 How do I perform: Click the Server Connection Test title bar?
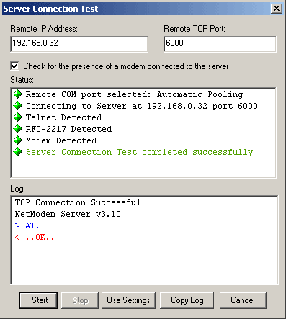point(135,9)
